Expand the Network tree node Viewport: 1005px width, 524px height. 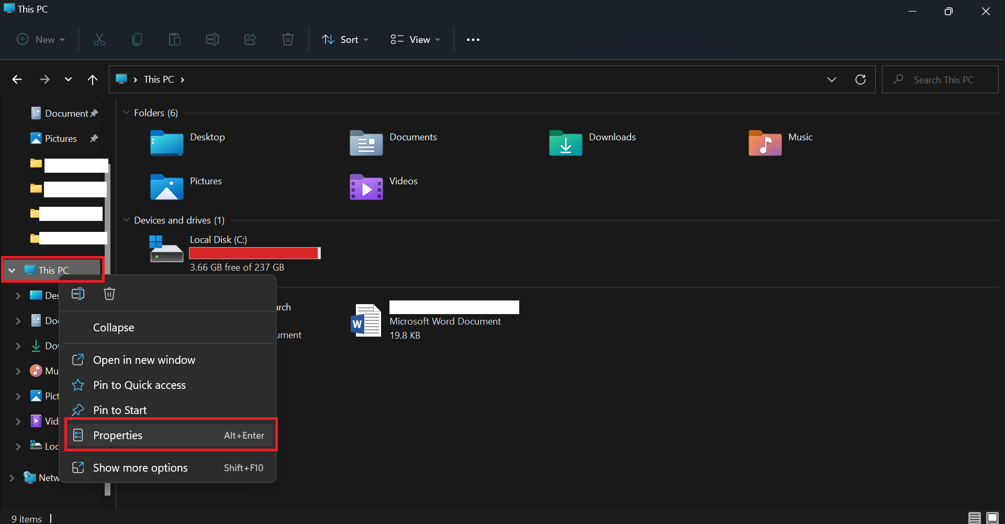(12, 478)
